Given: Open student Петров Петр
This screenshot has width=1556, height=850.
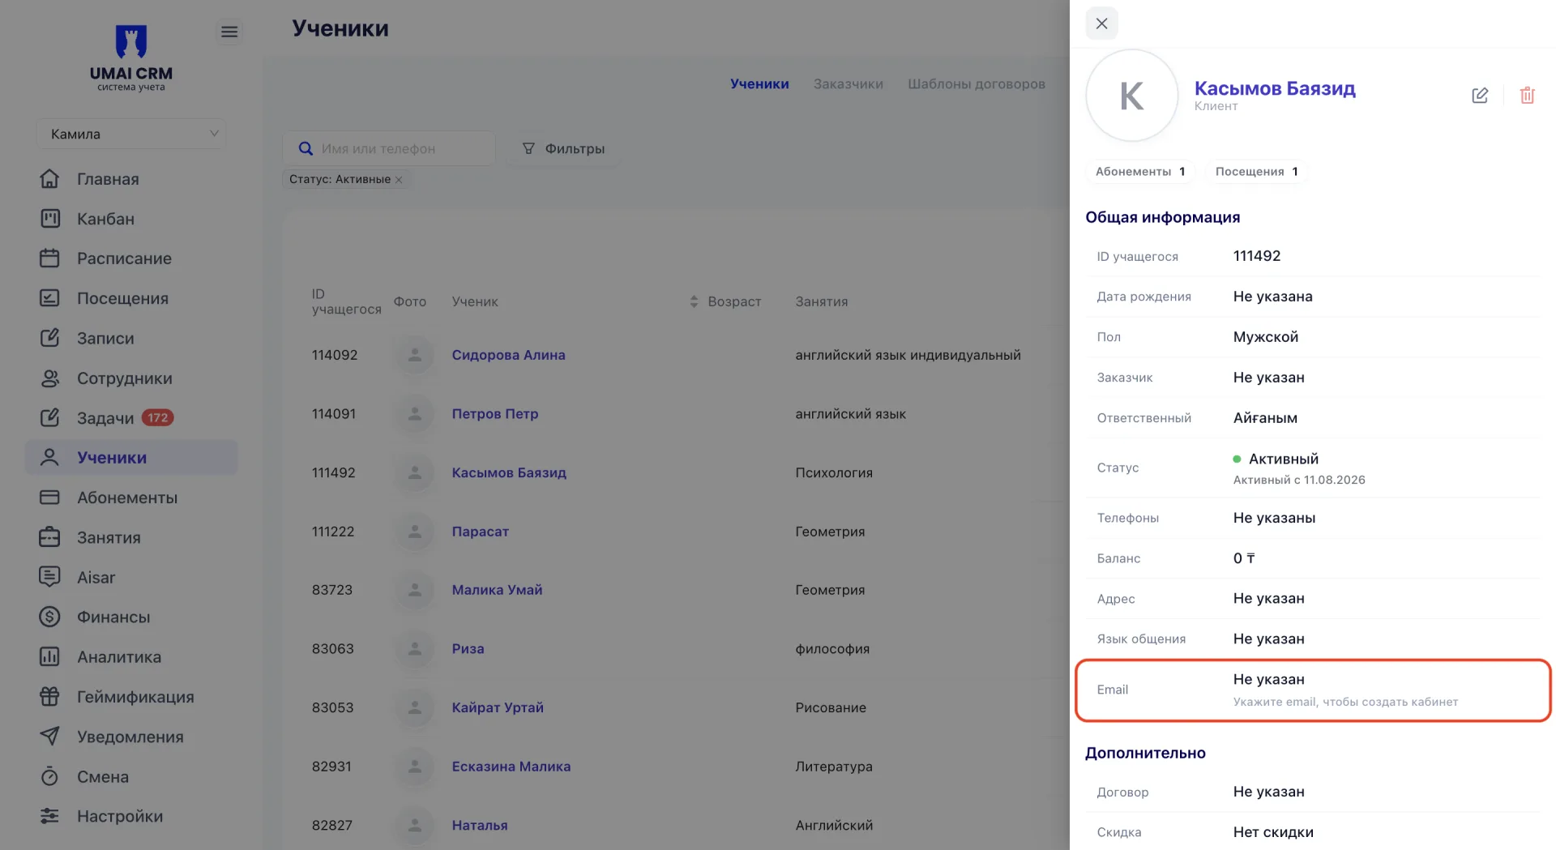Looking at the screenshot, I should coord(494,414).
